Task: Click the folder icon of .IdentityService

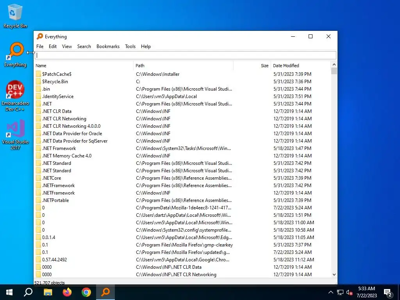Action: pyautogui.click(x=38, y=96)
